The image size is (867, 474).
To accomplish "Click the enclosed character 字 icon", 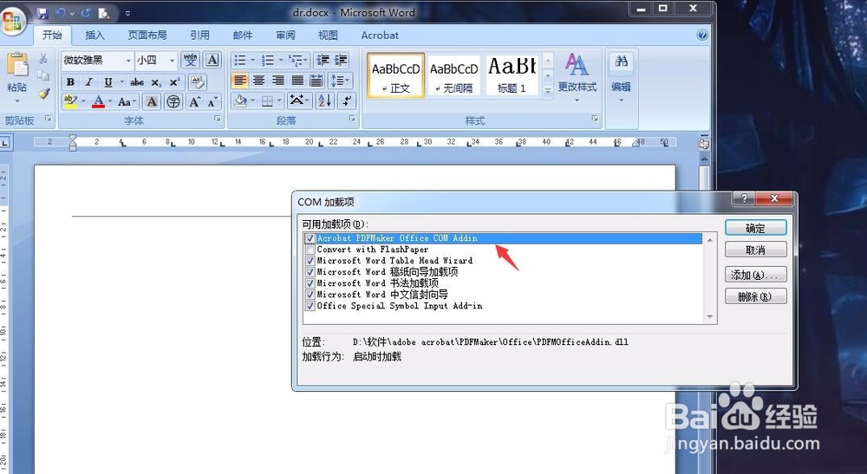I will pyautogui.click(x=173, y=101).
